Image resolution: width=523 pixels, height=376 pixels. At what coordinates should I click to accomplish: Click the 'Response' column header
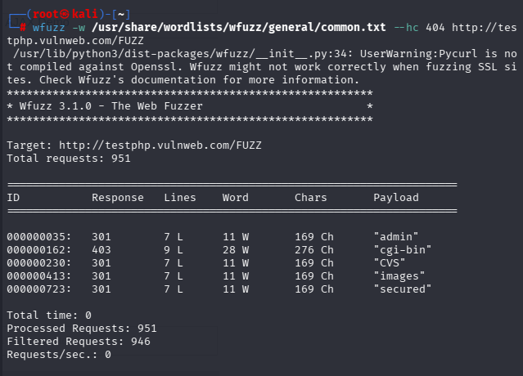(x=118, y=198)
